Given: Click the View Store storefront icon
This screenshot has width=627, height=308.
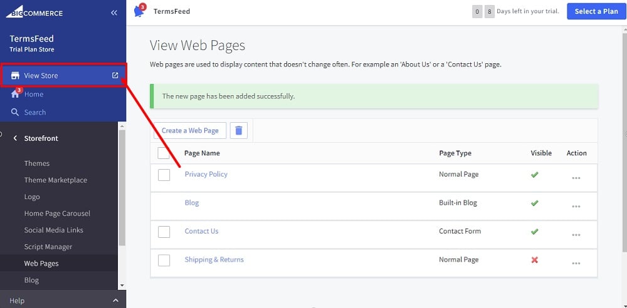Looking at the screenshot, I should [15, 76].
